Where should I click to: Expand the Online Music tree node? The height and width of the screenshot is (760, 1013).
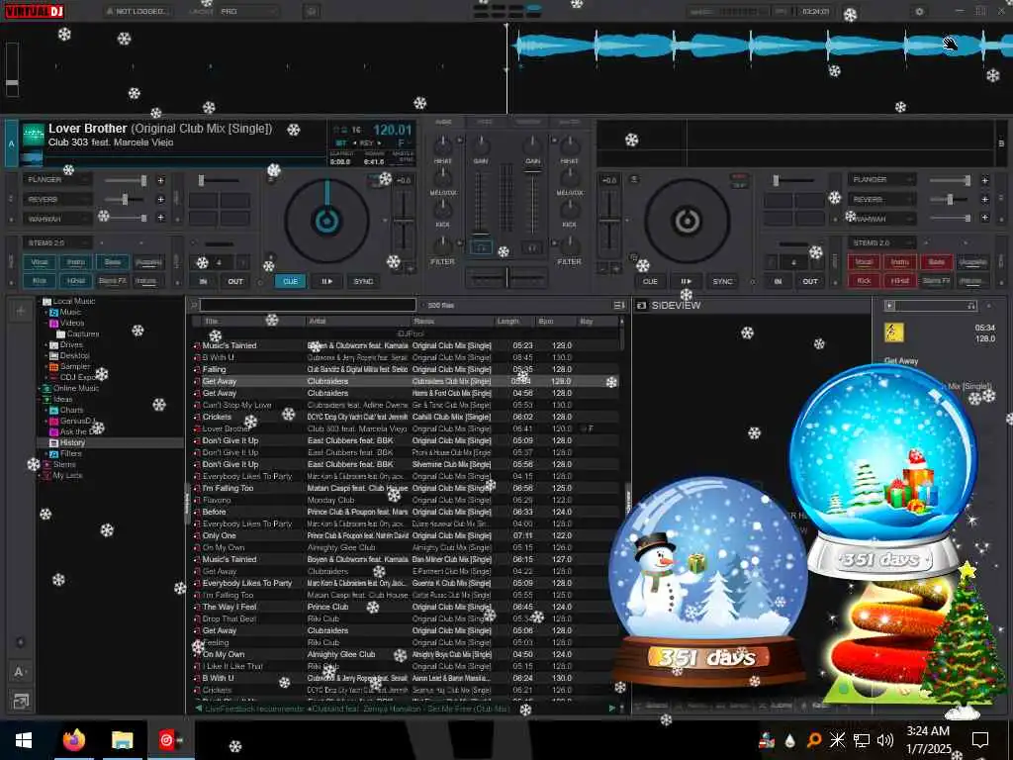39,388
